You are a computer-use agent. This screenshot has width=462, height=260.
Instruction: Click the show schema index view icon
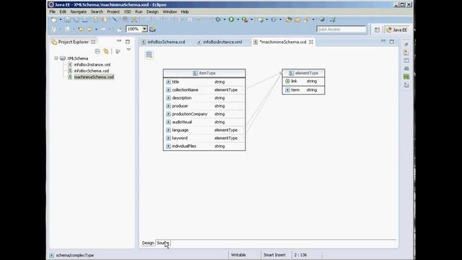(149, 55)
